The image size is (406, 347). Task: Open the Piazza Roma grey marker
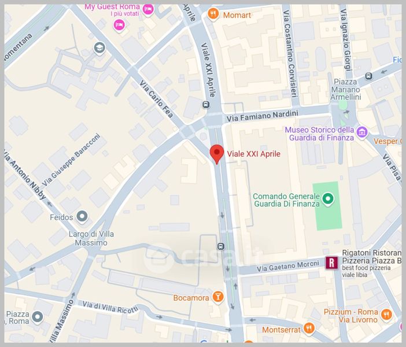tap(38, 317)
